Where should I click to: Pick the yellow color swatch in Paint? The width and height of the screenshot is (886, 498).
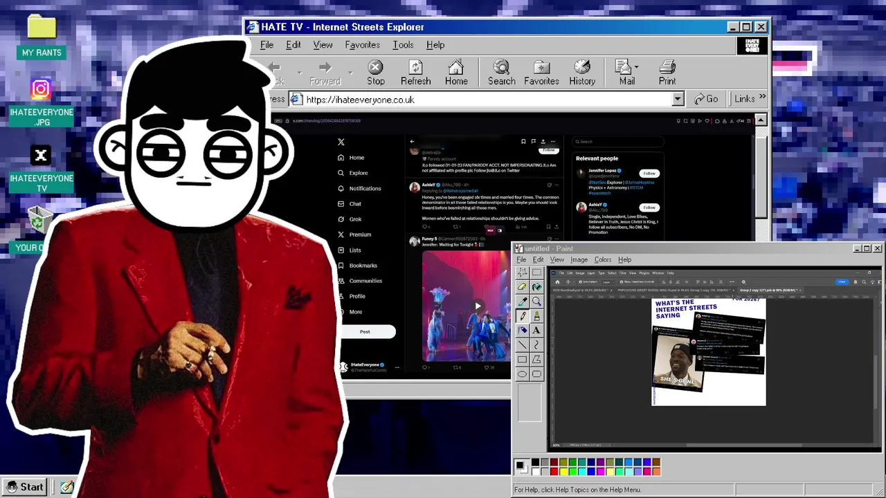point(563,472)
